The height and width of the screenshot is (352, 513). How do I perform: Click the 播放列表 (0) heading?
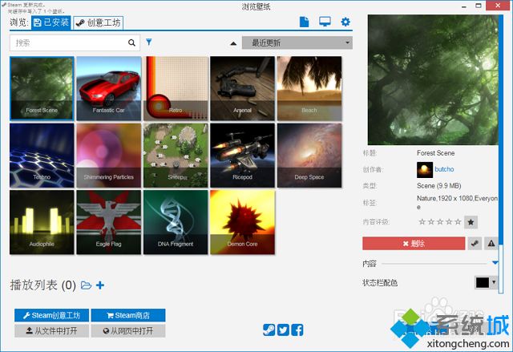tap(42, 285)
